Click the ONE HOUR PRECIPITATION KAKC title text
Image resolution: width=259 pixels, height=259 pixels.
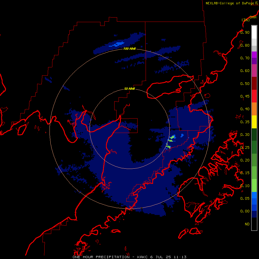coord(129,257)
